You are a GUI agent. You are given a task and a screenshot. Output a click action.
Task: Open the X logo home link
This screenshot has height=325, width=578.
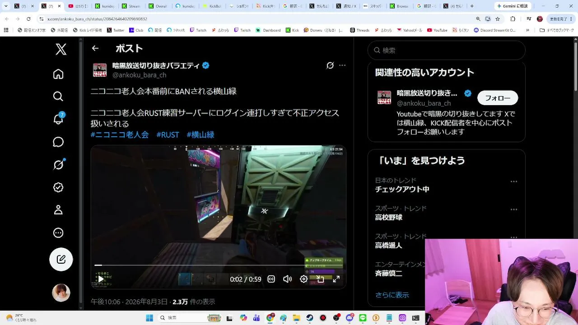point(61,49)
